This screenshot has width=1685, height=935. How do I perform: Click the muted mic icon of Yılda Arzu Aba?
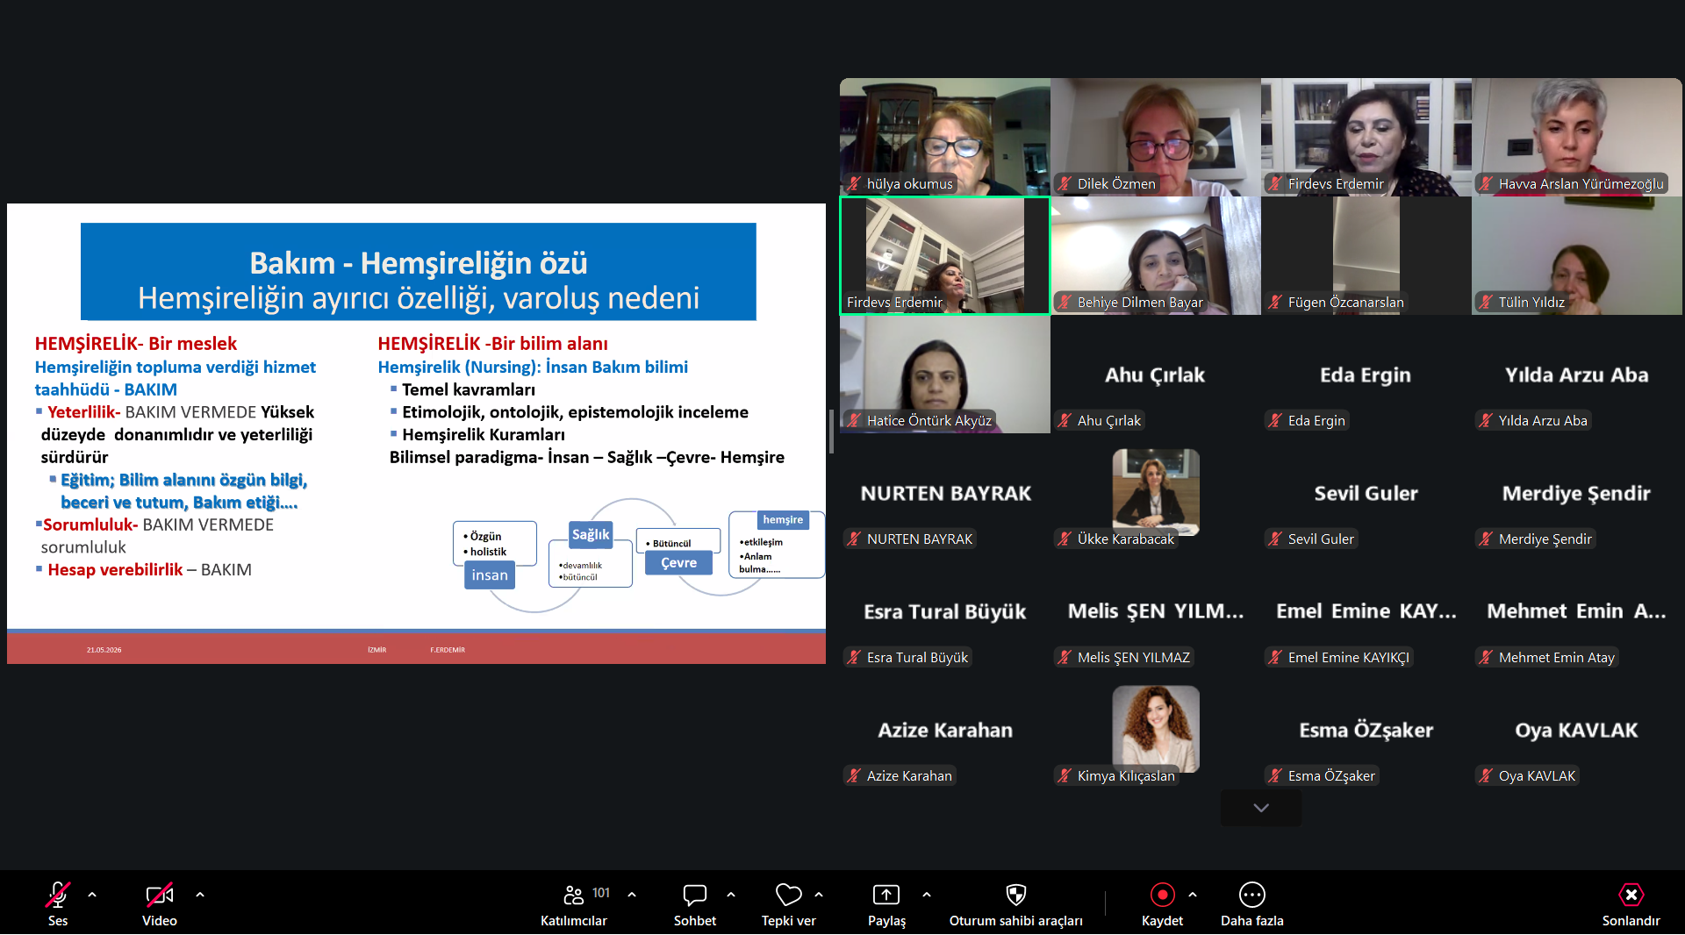click(x=1486, y=420)
